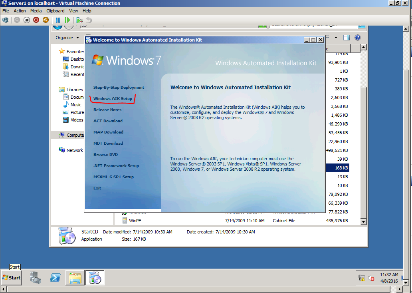Select Libraries in the Explorer sidebar

tap(71, 90)
